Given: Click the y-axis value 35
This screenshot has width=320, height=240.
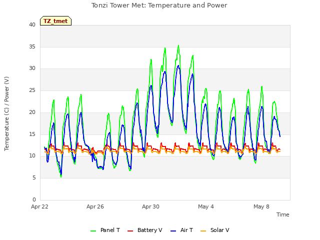Looking at the screenshot, I should click(x=32, y=46).
